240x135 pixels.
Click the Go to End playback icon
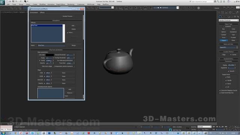tap(226, 127)
